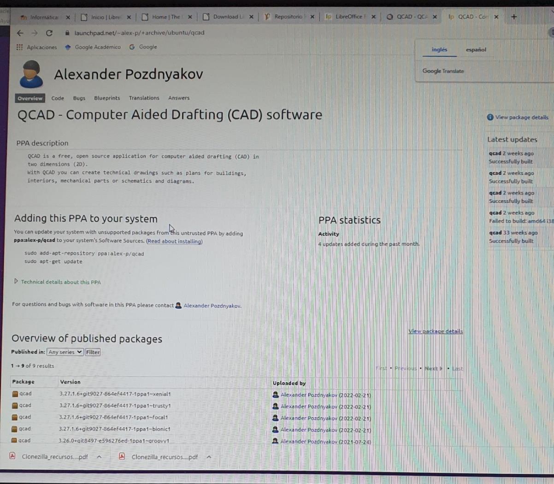Screen dimensions: 554x484
Task: Click the qcad package icon in xenial row
Action: (15, 394)
